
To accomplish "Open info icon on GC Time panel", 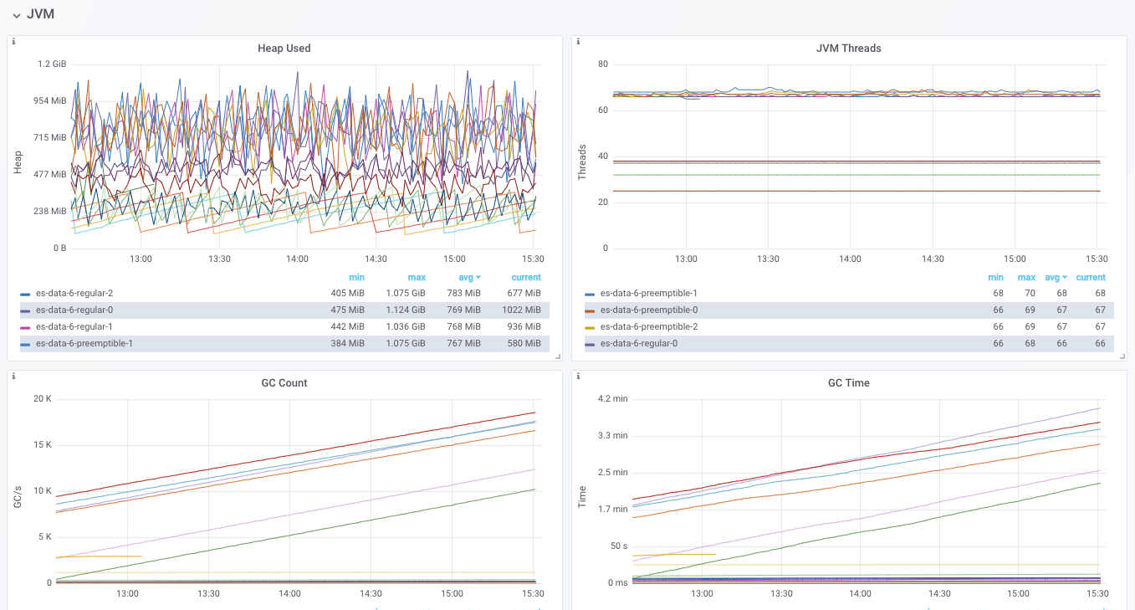I will click(578, 376).
